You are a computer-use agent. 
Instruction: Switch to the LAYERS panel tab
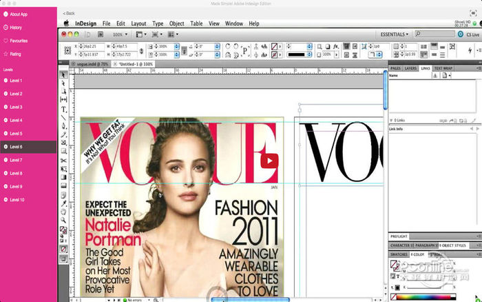click(x=410, y=68)
